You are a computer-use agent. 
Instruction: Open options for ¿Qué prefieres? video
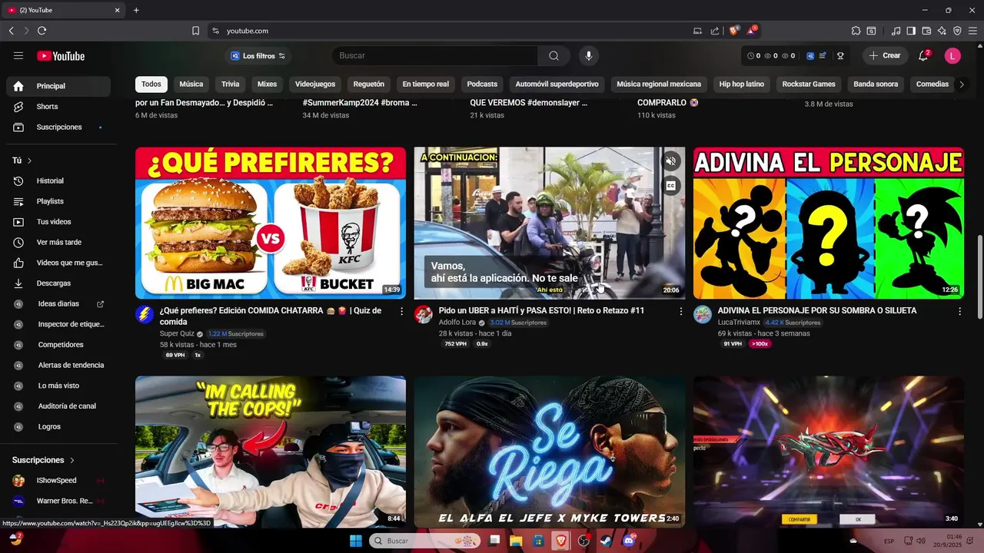[401, 311]
